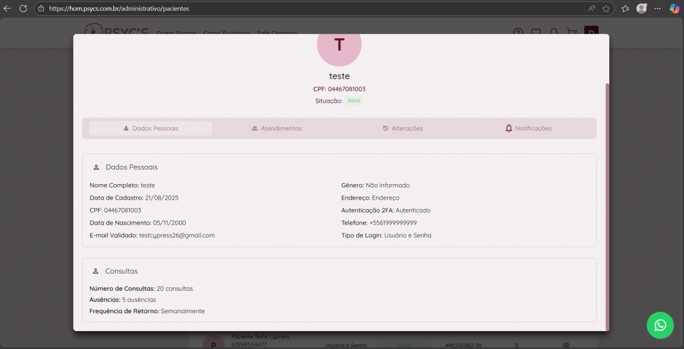Click the browser profile avatar
Image resolution: width=684 pixels, height=349 pixels.
[x=641, y=9]
